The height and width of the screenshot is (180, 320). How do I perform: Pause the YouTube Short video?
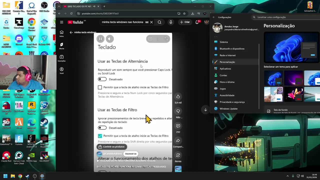[x=100, y=39]
